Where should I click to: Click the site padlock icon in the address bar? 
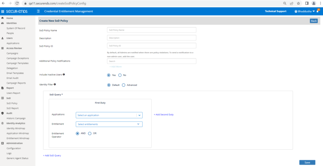coord(26,3)
